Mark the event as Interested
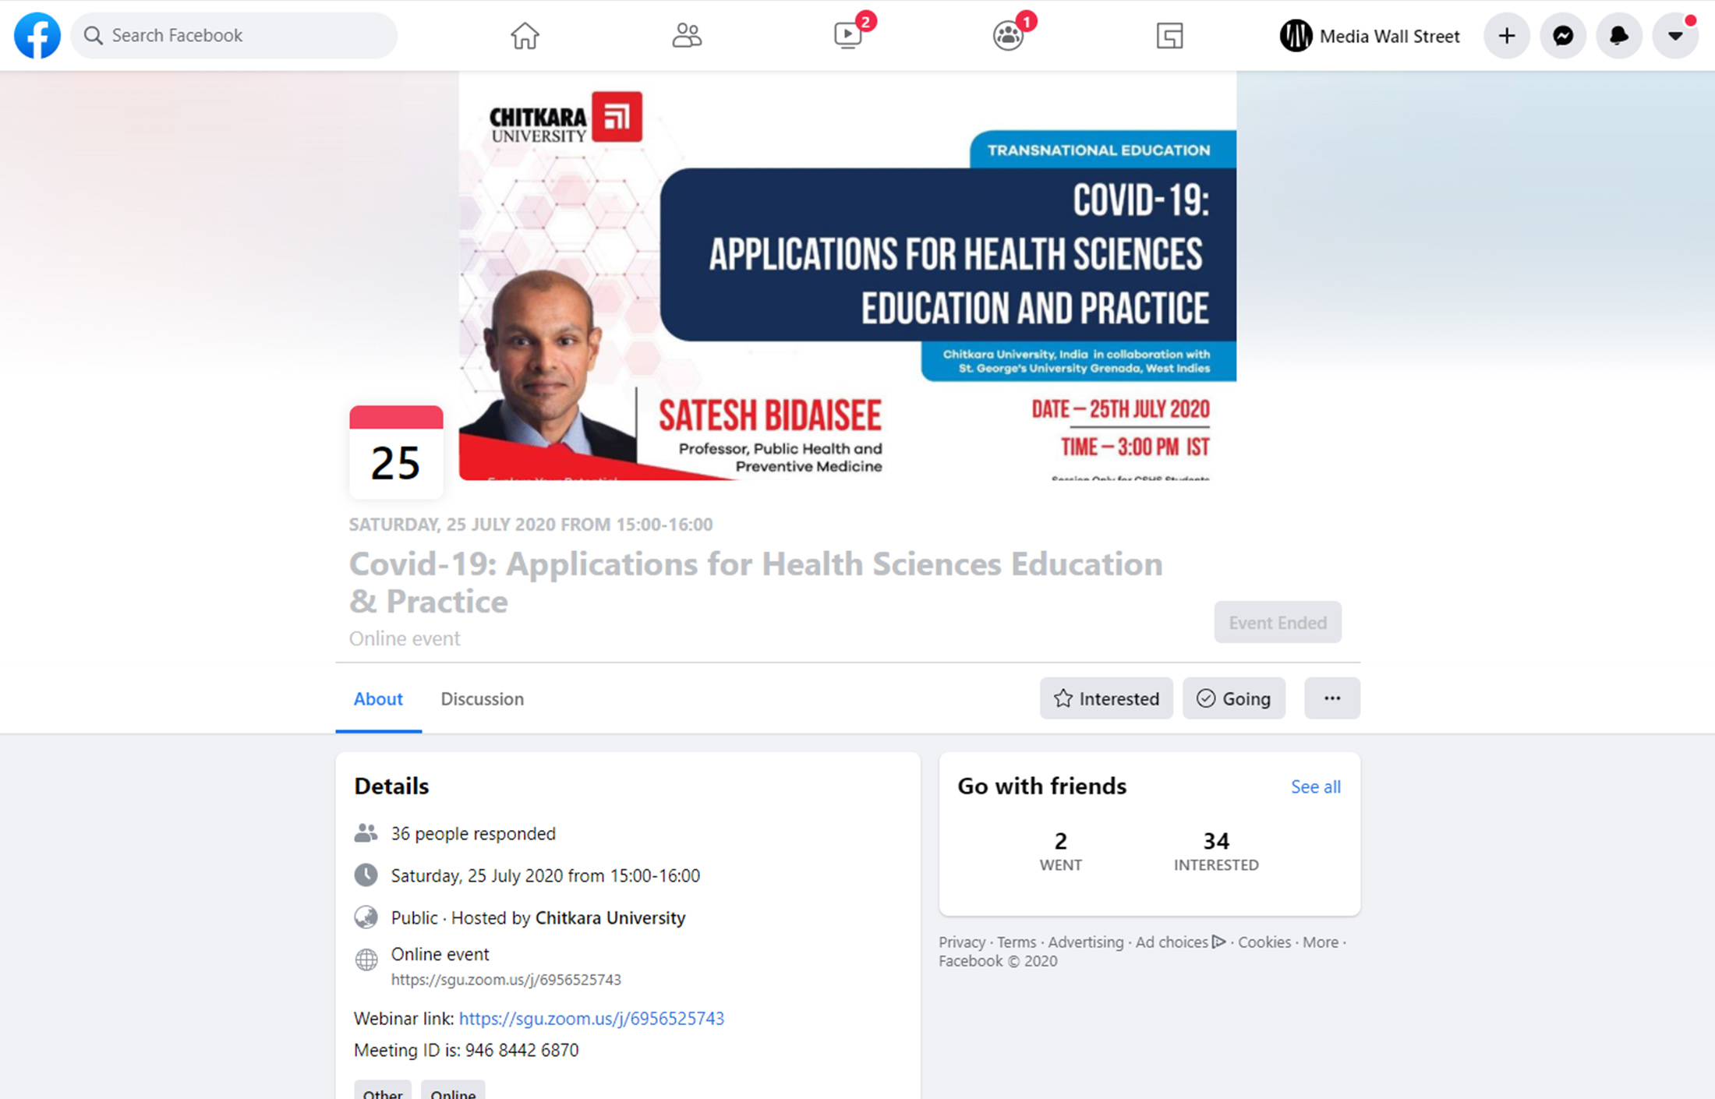 tap(1106, 698)
